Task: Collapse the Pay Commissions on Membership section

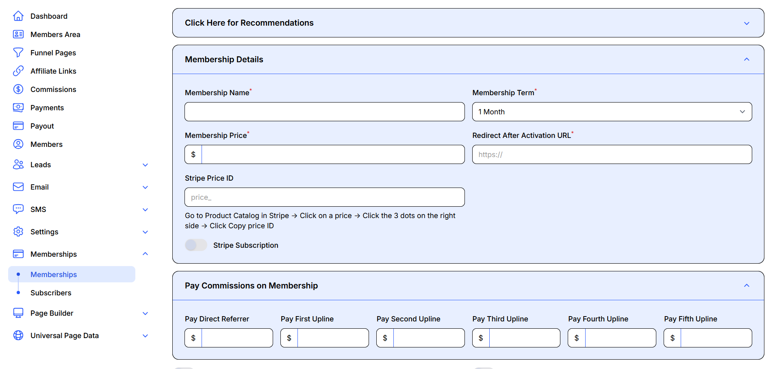Action: coord(746,286)
